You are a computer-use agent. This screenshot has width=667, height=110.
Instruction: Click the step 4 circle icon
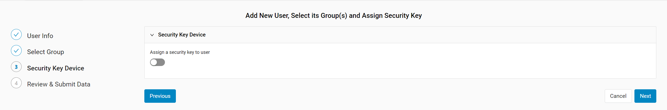click(x=16, y=83)
